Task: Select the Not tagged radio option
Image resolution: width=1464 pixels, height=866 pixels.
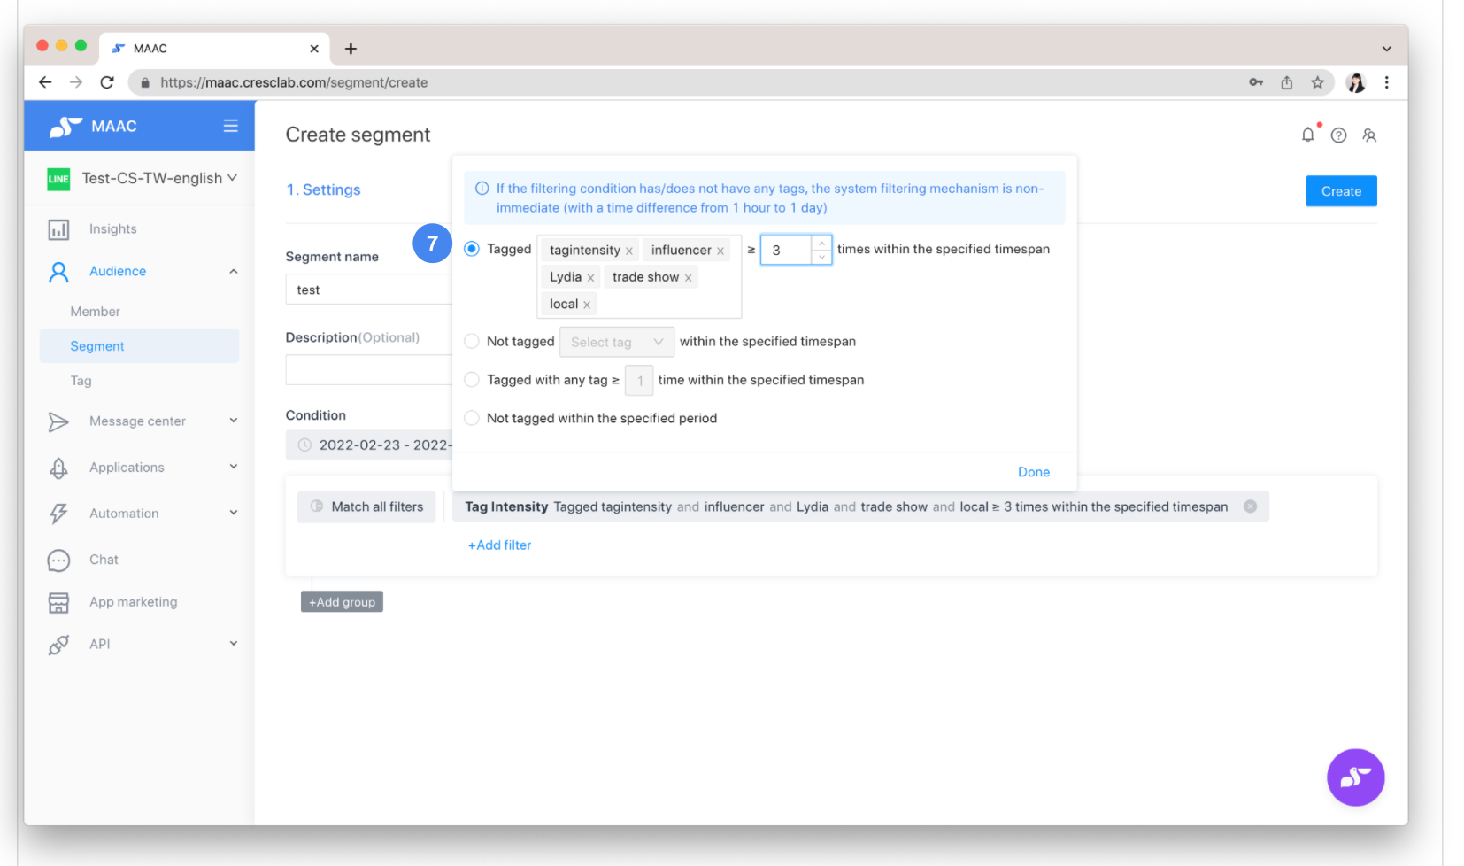Action: pyautogui.click(x=472, y=342)
